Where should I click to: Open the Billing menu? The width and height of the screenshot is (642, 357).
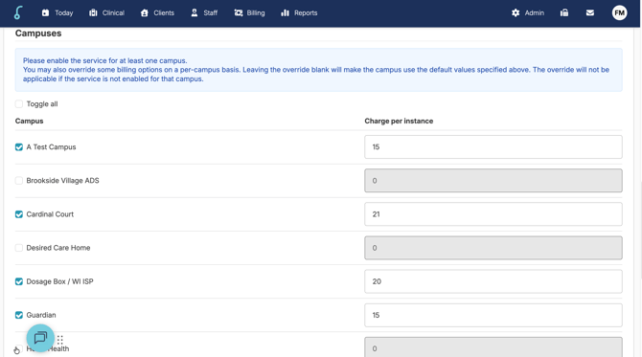249,12
